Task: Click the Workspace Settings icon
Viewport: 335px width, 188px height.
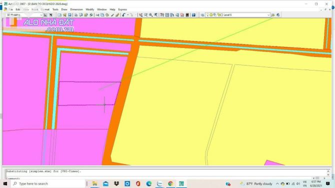Action: tap(45, 15)
